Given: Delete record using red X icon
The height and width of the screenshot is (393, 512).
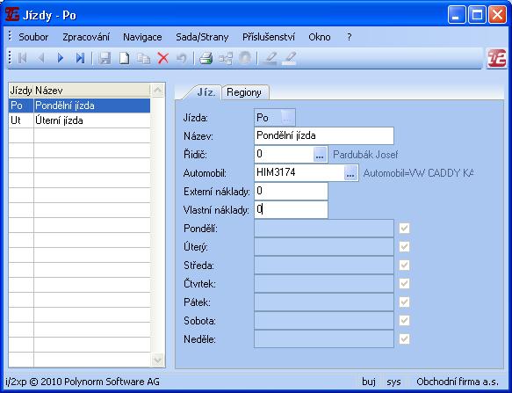Looking at the screenshot, I should pyautogui.click(x=163, y=59).
